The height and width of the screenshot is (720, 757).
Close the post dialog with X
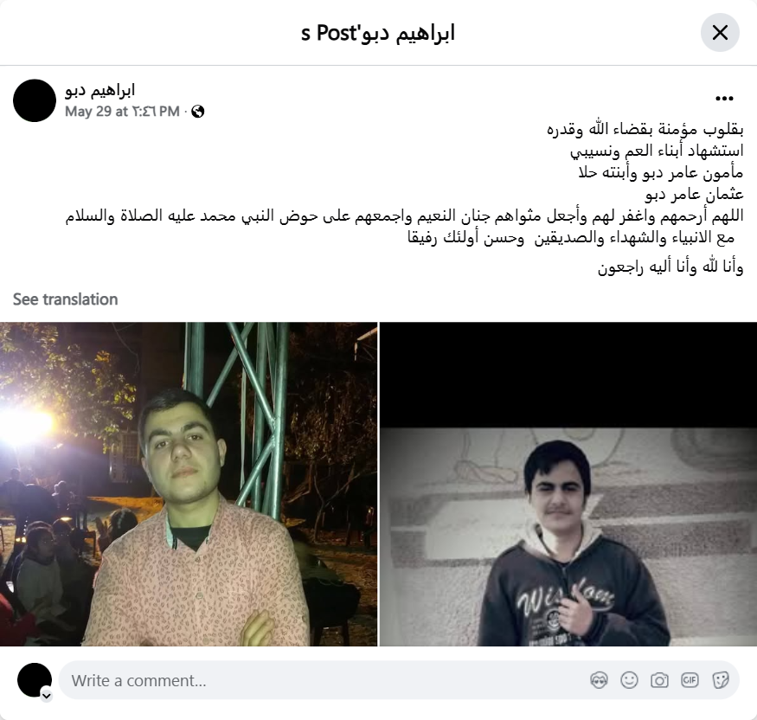pos(720,33)
